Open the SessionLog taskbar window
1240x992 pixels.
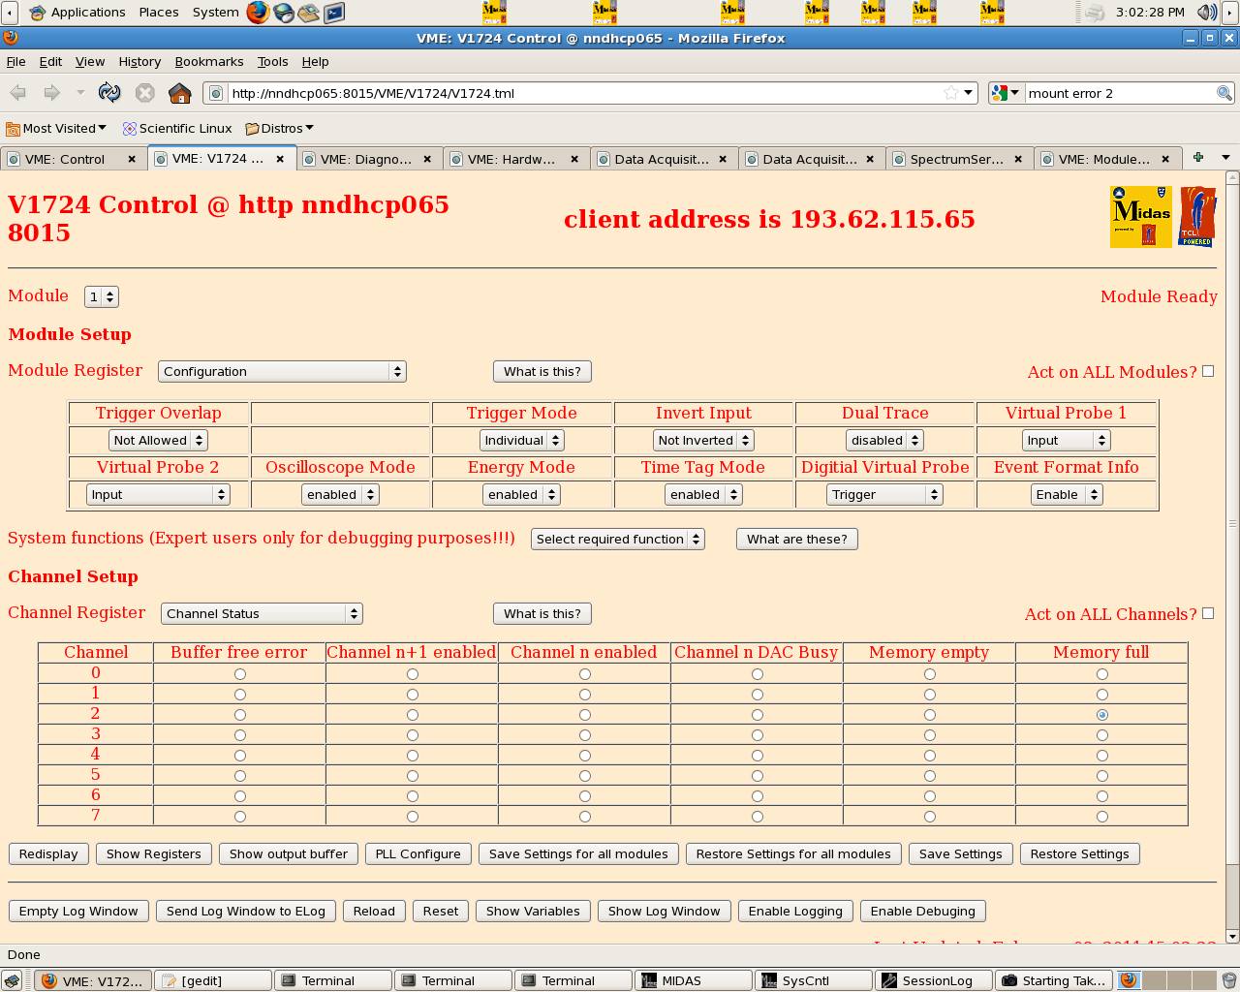(934, 980)
